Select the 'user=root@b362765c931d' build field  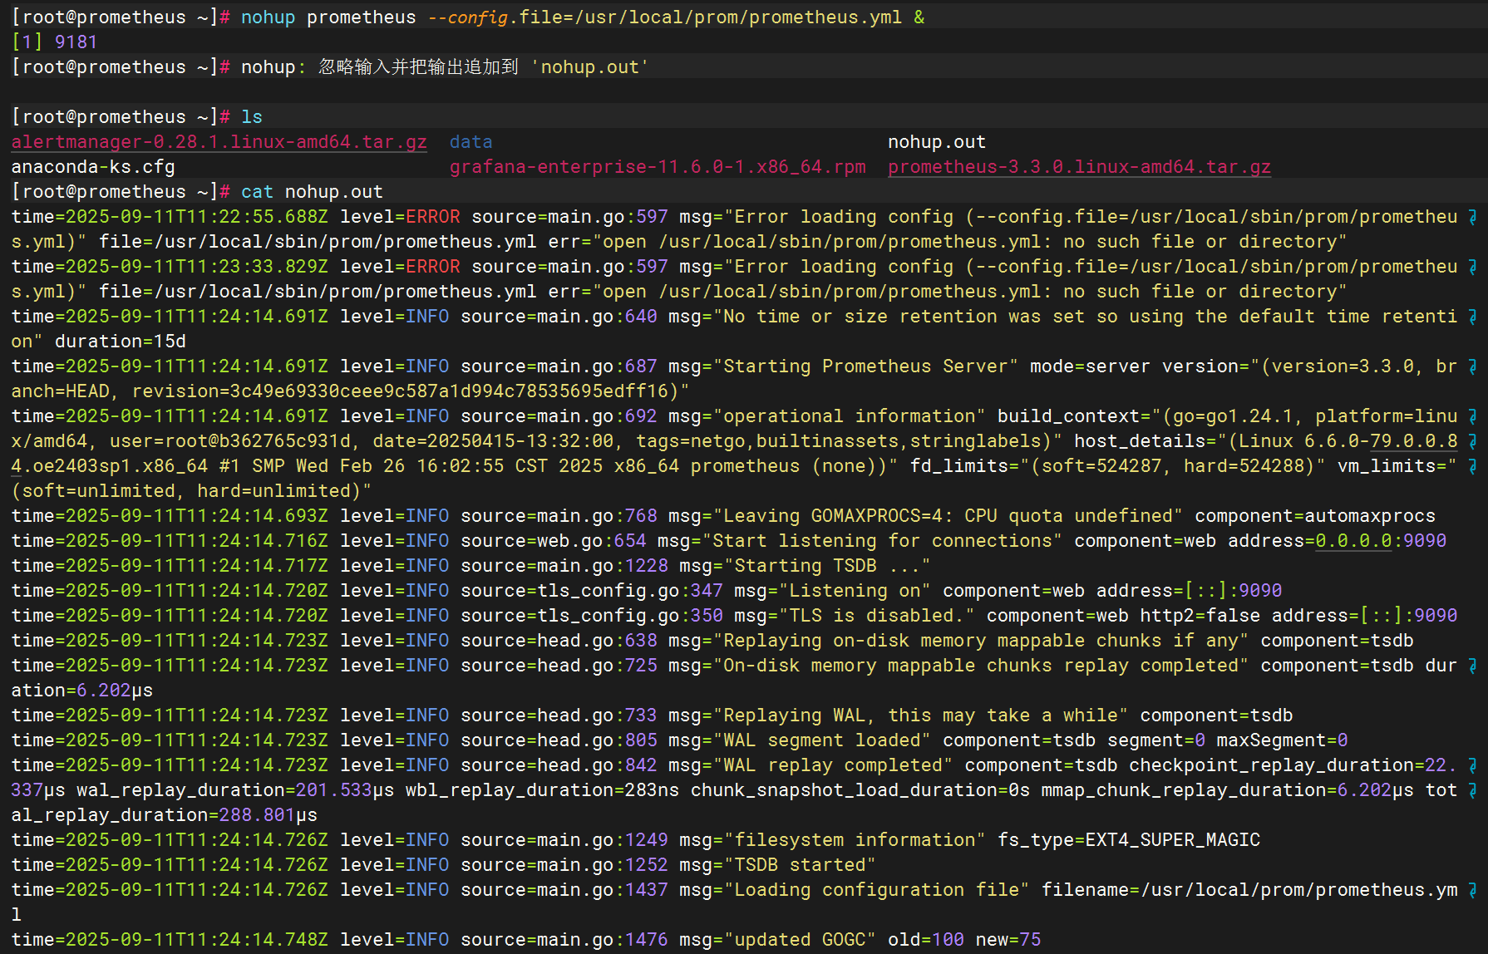pyautogui.click(x=230, y=441)
